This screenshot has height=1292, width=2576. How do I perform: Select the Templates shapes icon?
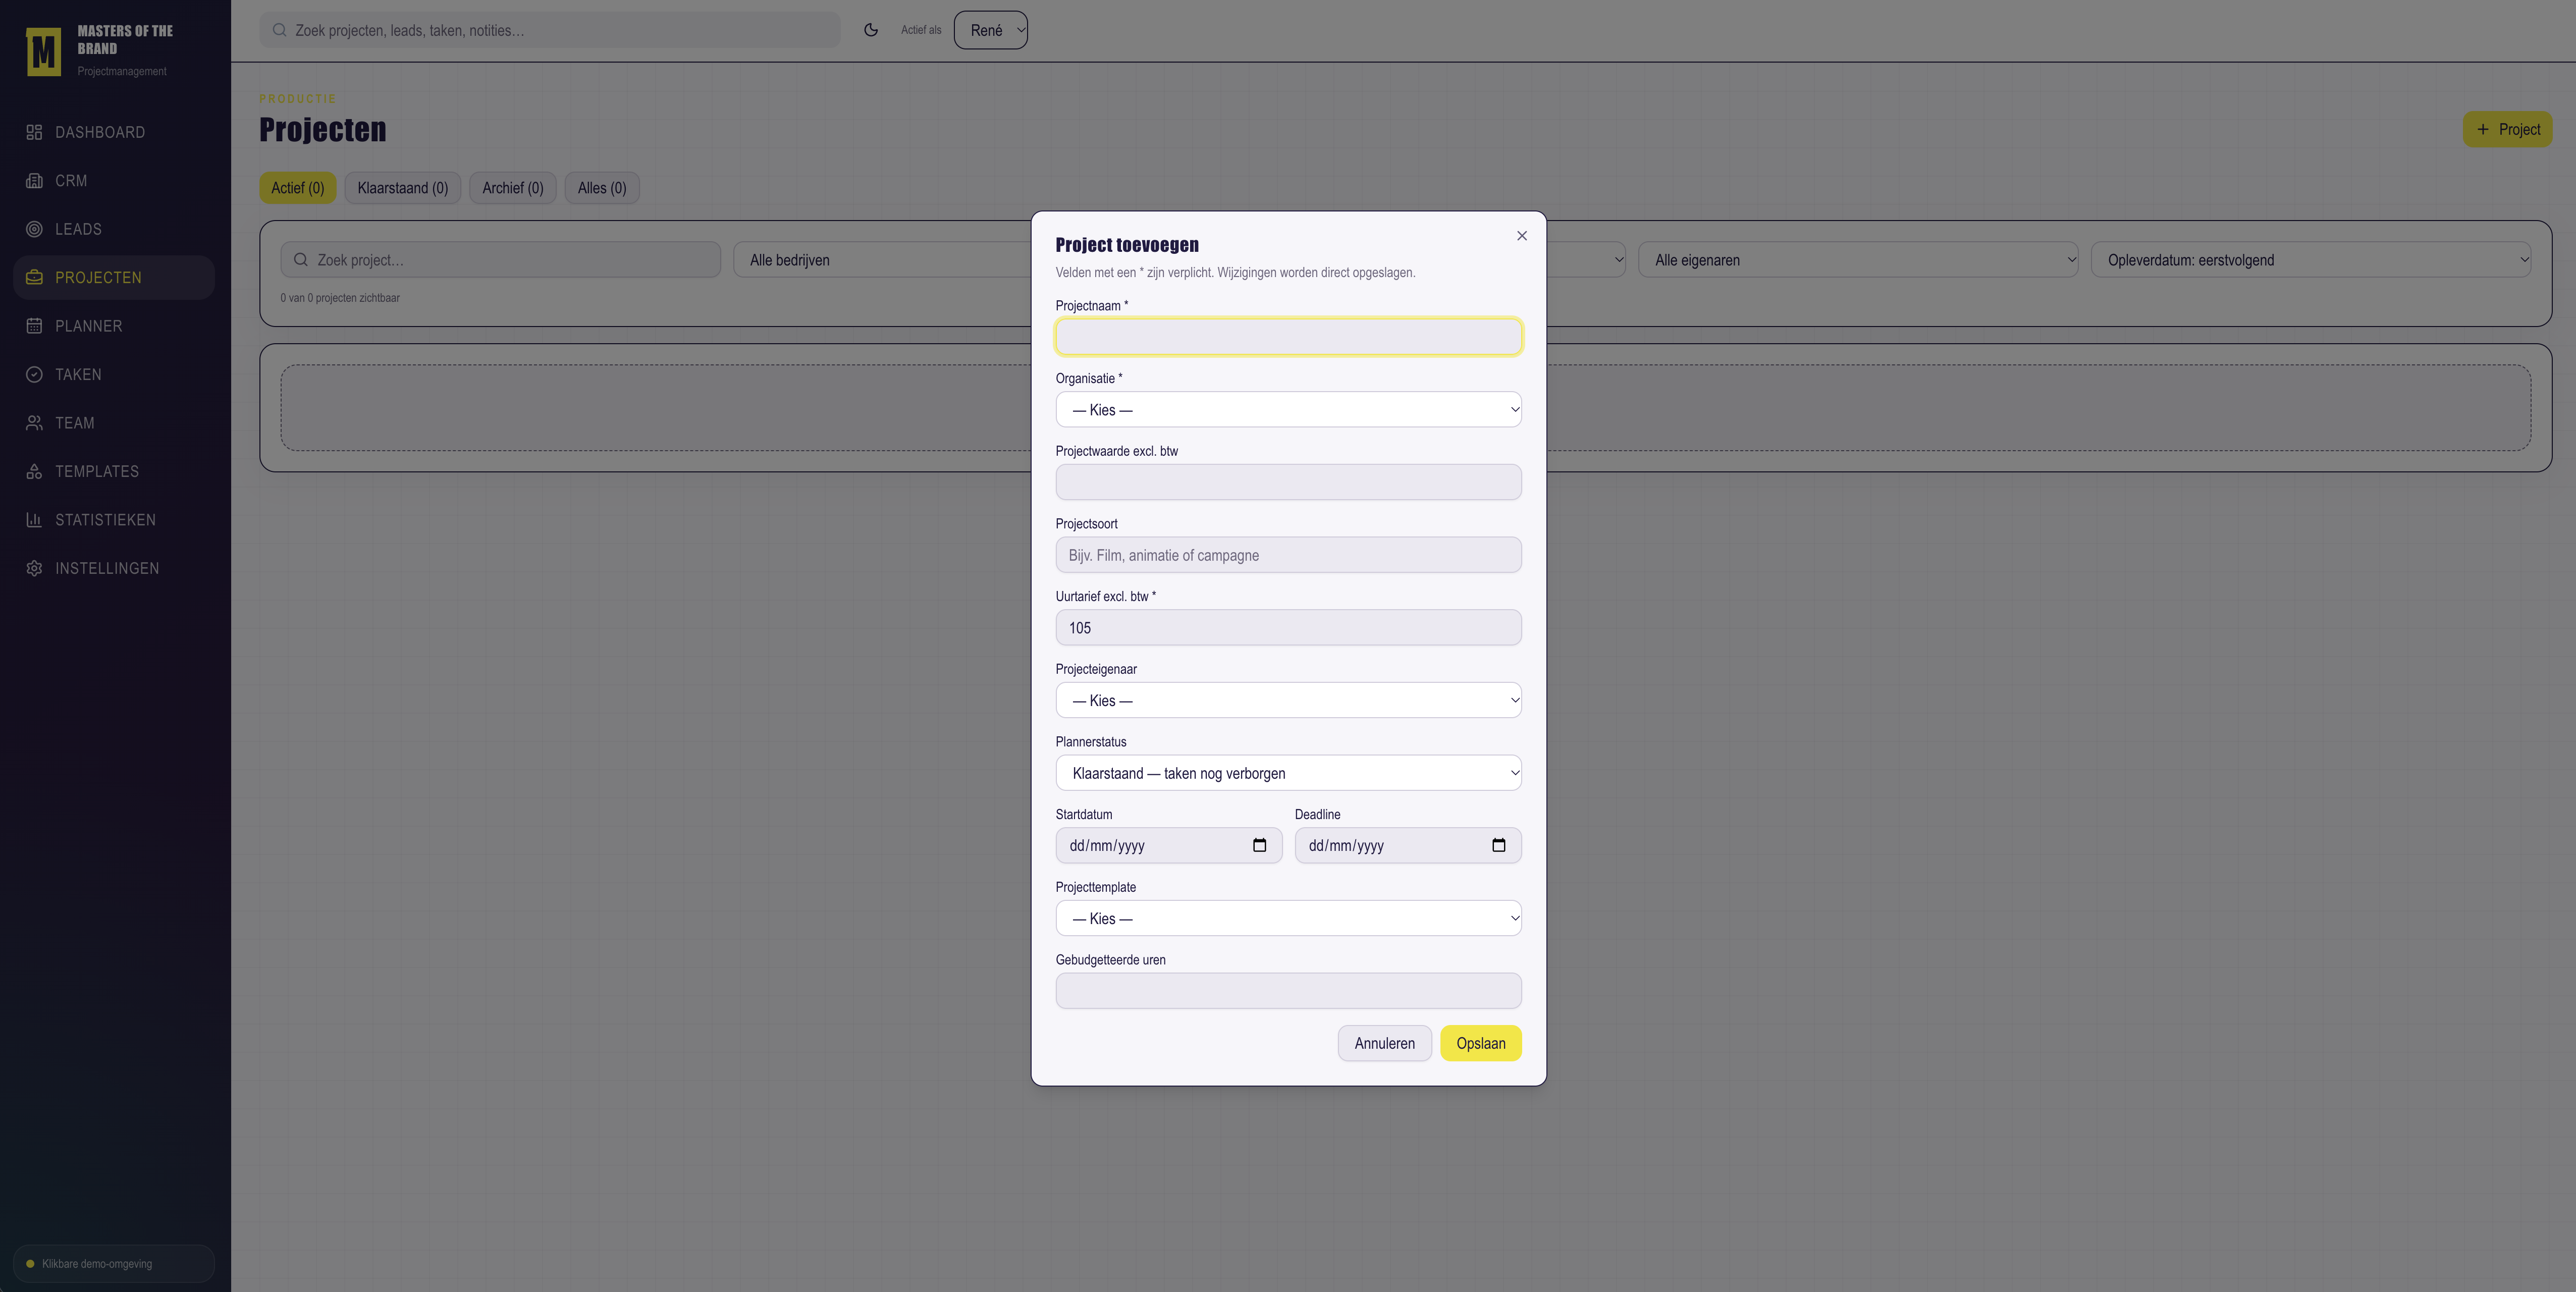point(34,472)
